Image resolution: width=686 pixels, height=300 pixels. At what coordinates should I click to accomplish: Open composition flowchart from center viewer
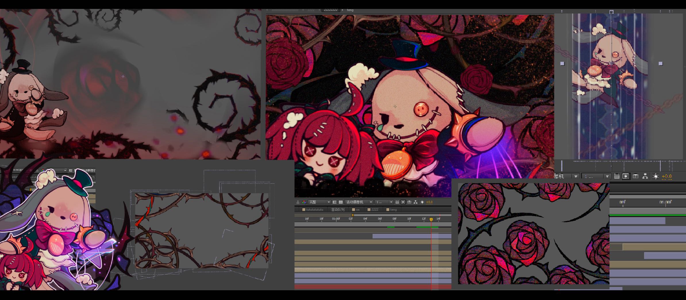(x=415, y=202)
